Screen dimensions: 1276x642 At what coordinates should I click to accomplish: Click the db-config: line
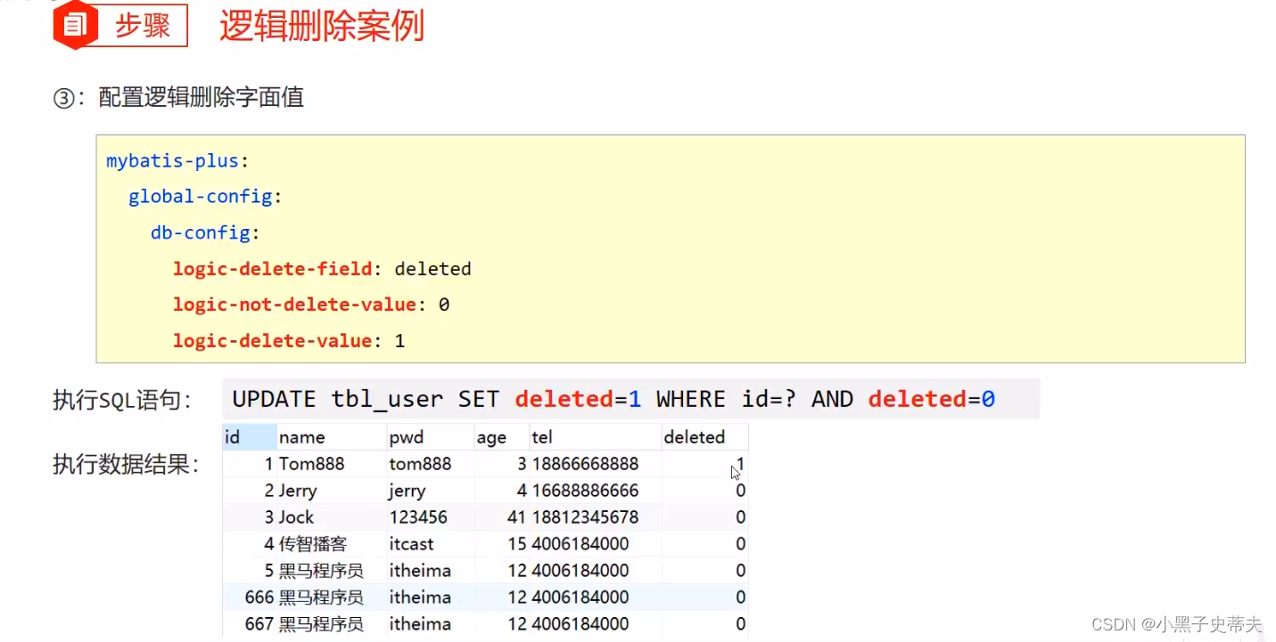pyautogui.click(x=205, y=232)
